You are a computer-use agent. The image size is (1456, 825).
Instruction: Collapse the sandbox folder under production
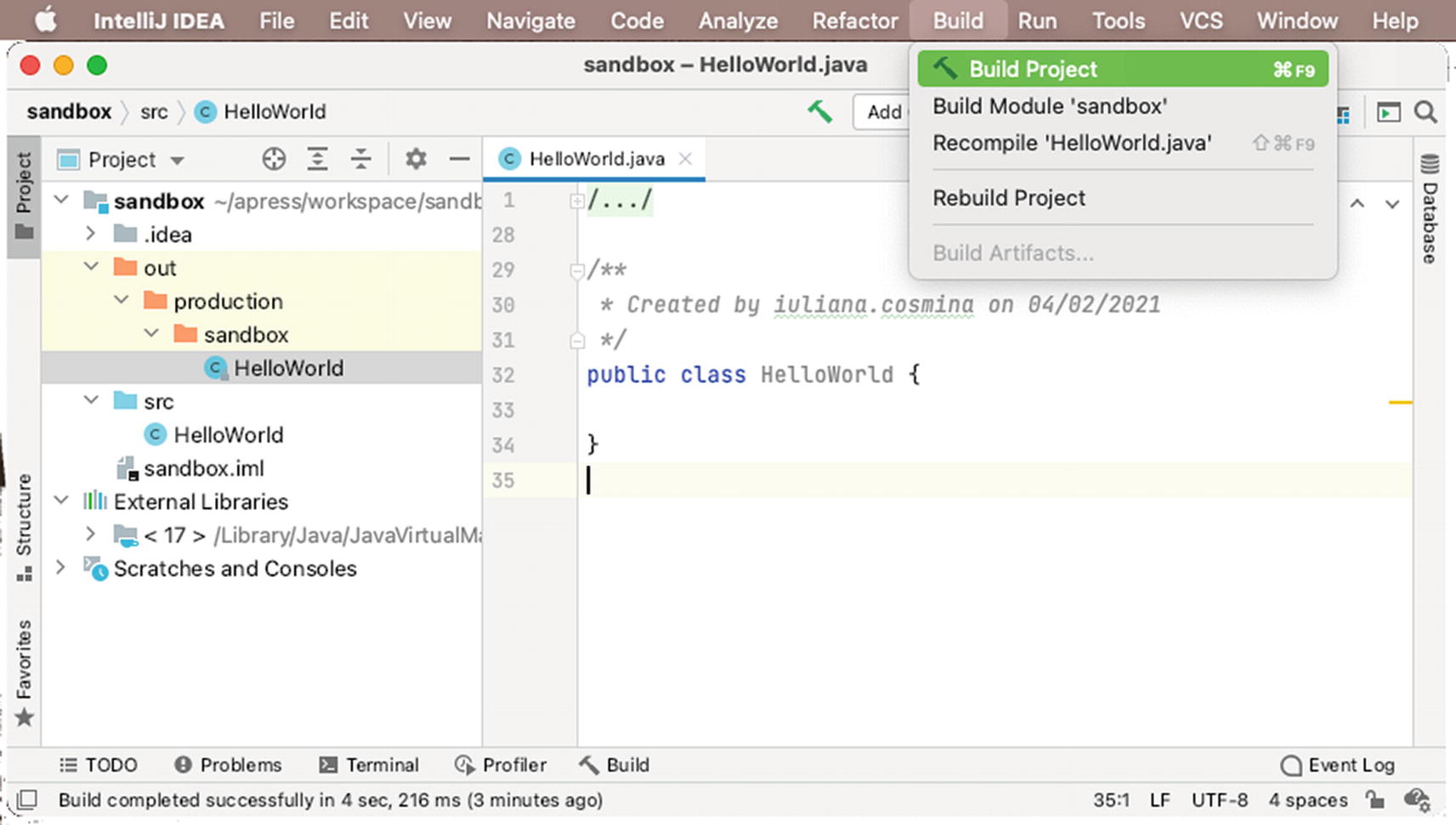(151, 334)
